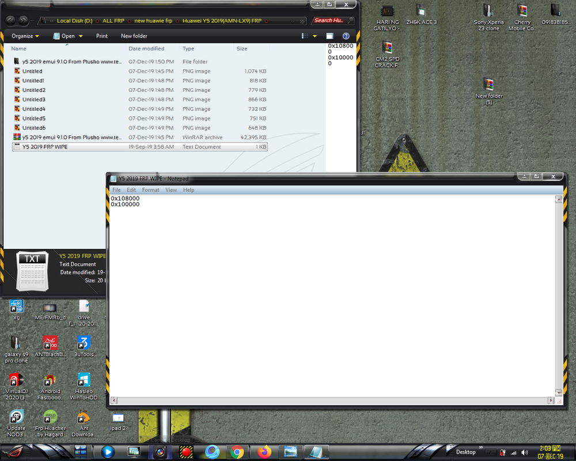Click the volume icon in system tray
Image resolution: width=576 pixels, height=461 pixels.
coord(525,452)
